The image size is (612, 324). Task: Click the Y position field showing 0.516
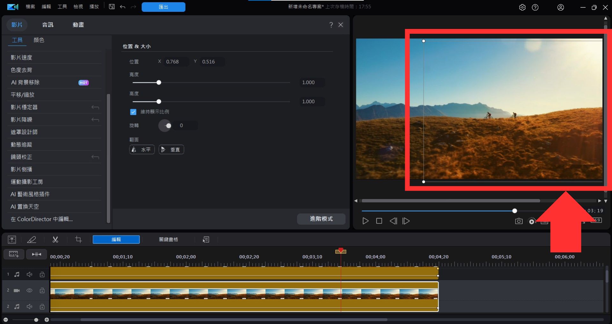pyautogui.click(x=212, y=62)
